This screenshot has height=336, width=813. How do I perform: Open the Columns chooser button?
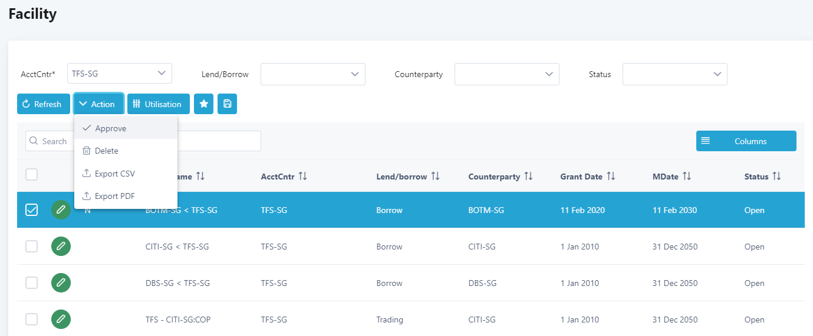click(746, 141)
